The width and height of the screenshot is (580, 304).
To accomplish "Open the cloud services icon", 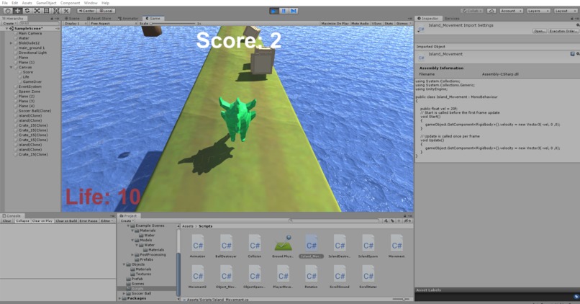I will (x=491, y=11).
